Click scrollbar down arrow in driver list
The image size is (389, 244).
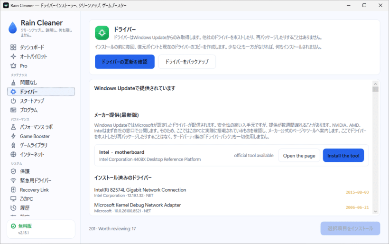375,212
